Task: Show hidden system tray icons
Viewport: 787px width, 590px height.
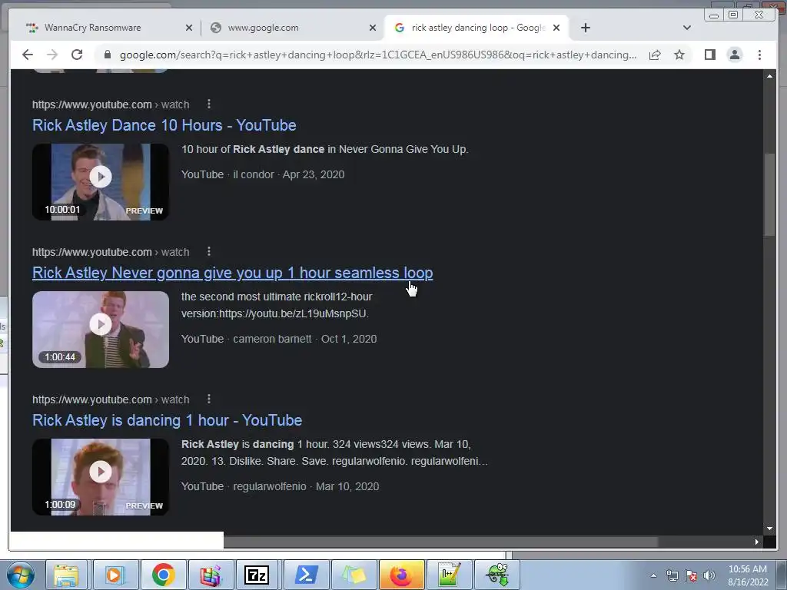Action: click(653, 575)
